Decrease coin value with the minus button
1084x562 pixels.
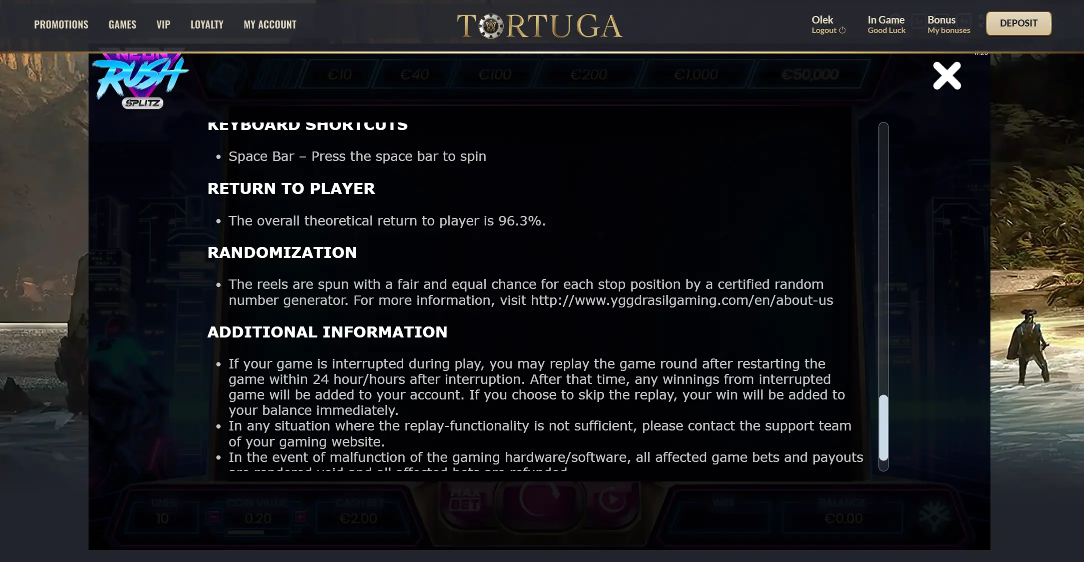(x=214, y=516)
